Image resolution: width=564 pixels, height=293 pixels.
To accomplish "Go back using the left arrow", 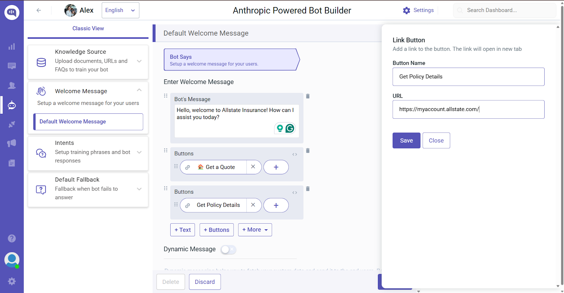I will click(x=39, y=10).
